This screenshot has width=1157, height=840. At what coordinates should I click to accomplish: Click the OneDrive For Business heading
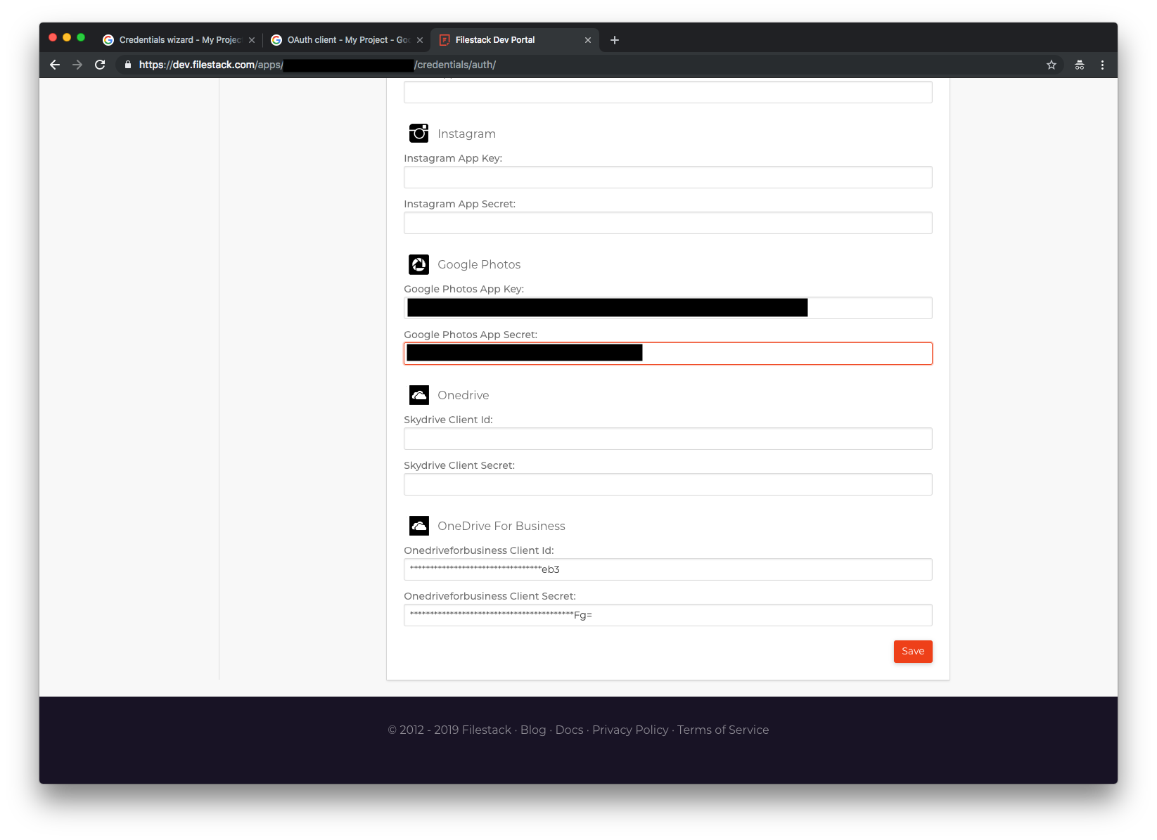(x=501, y=526)
